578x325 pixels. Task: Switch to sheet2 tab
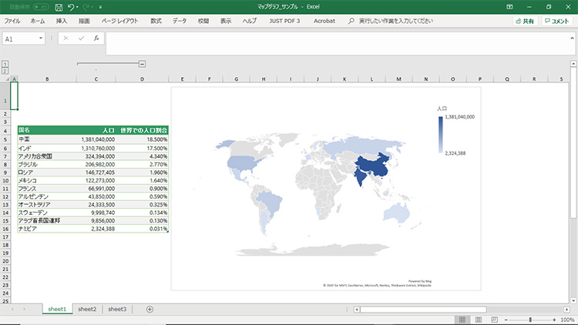[87, 309]
